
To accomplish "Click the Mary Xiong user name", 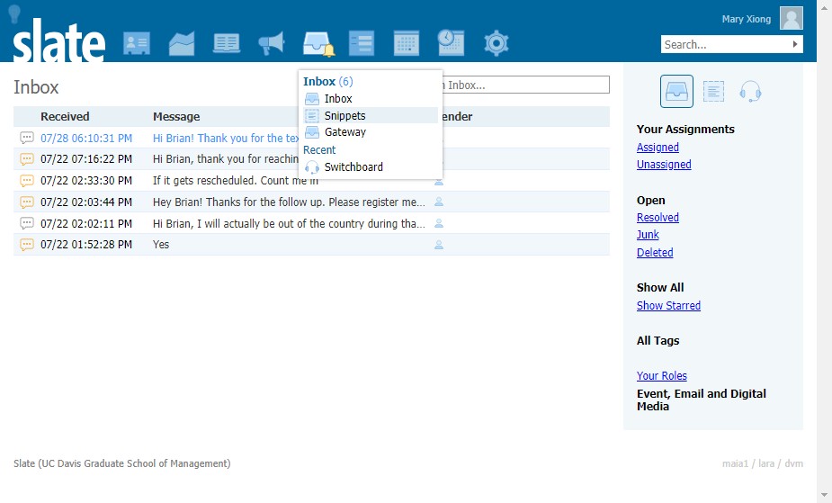I will 746,19.
